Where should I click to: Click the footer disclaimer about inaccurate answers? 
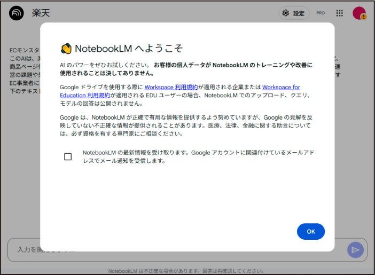pyautogui.click(x=186, y=271)
